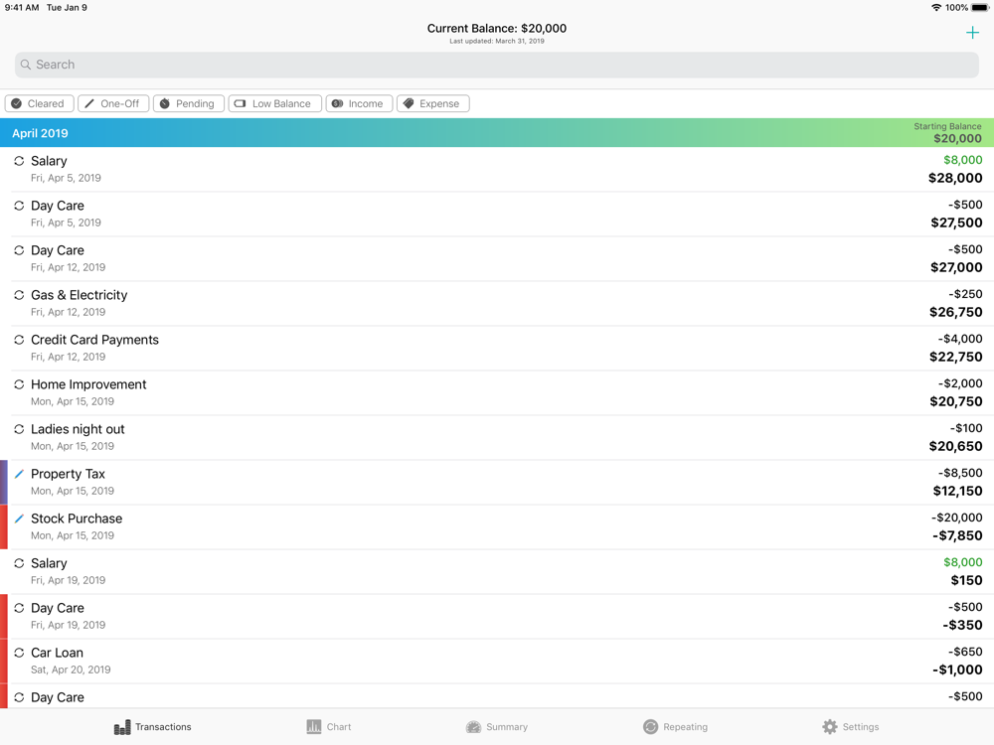The width and height of the screenshot is (994, 745).
Task: Click the Sat, Apr 20, 2019 date
Action: coord(71,670)
